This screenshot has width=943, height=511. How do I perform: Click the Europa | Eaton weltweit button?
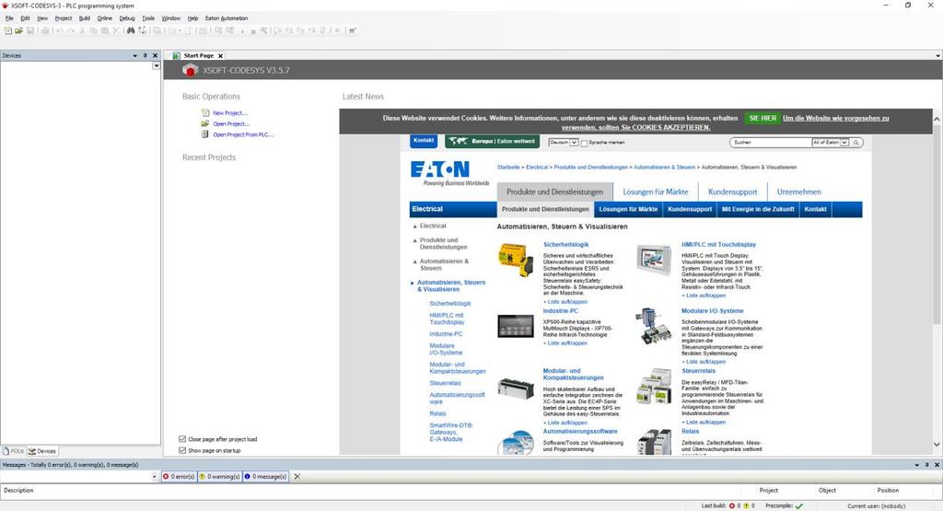[493, 141]
